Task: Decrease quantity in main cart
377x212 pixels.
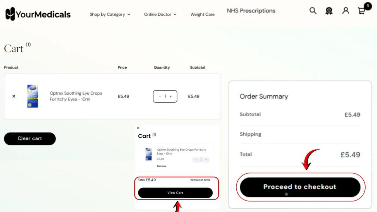Action: coord(160,96)
